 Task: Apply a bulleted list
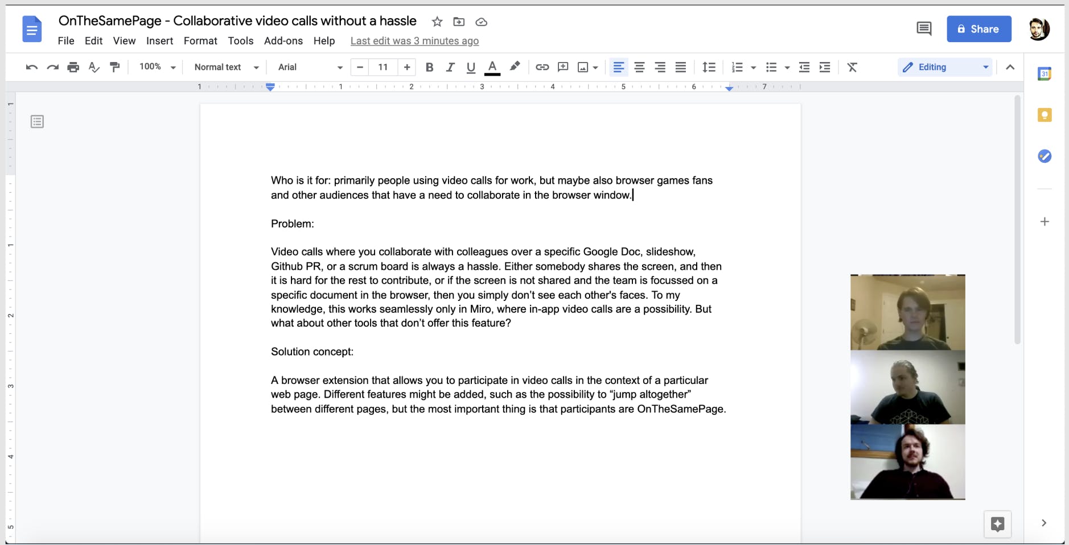click(x=771, y=67)
